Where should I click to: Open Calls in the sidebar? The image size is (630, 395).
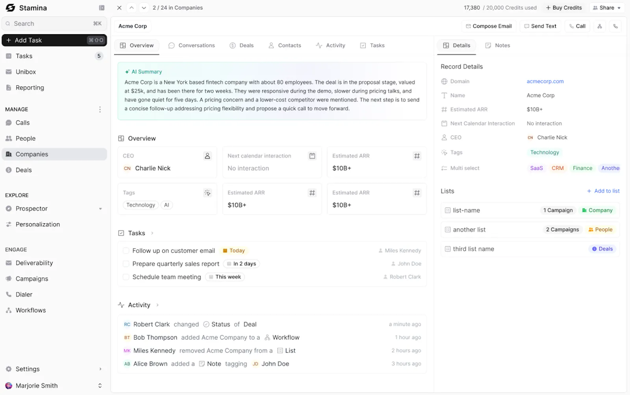pyautogui.click(x=54, y=123)
